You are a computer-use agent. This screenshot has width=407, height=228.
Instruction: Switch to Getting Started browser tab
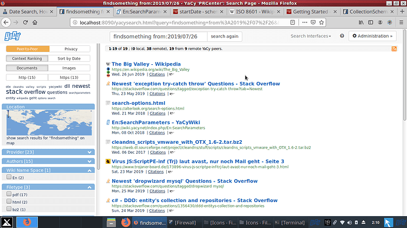pyautogui.click(x=312, y=12)
